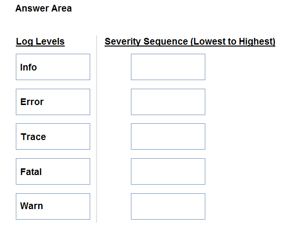Pick the Trace log level box
The width and height of the screenshot is (283, 235).
[x=53, y=137]
